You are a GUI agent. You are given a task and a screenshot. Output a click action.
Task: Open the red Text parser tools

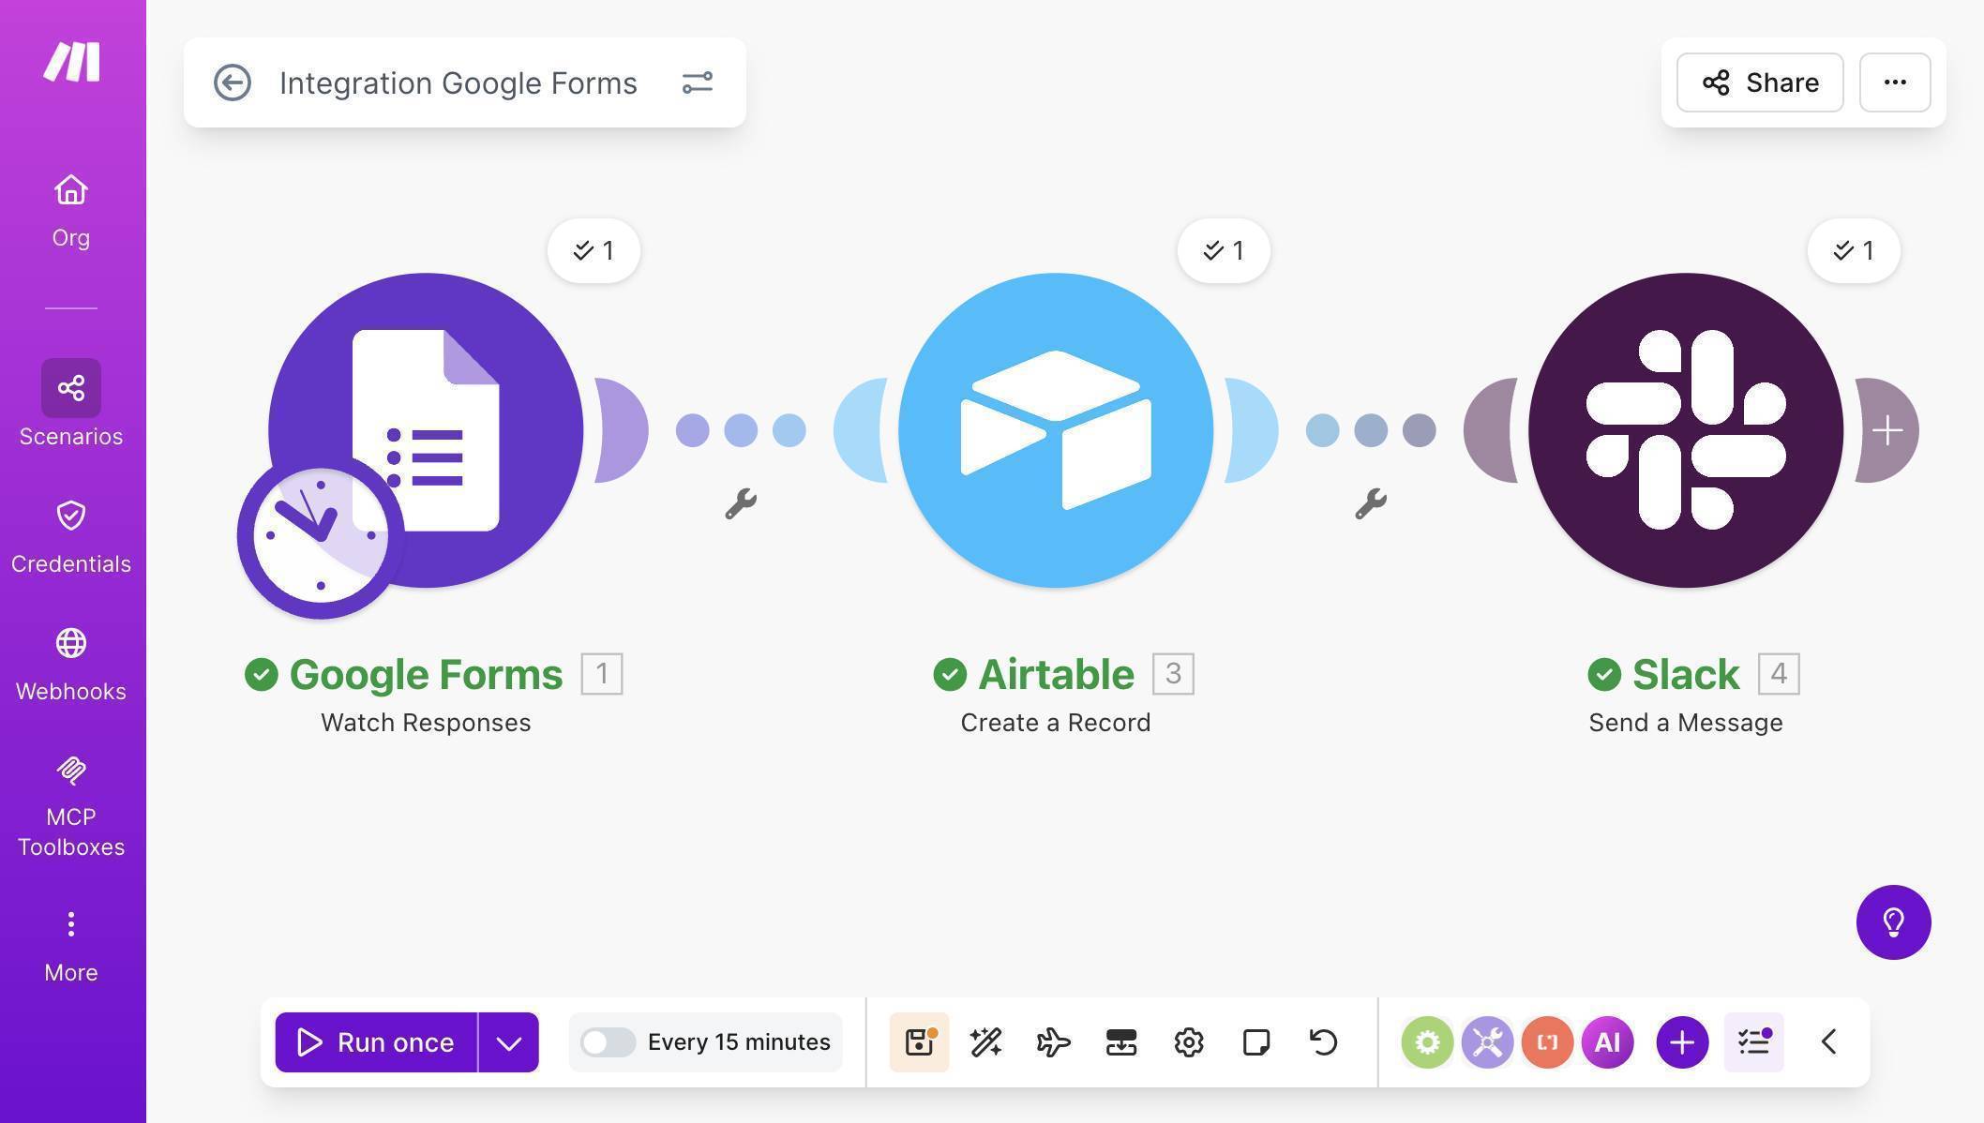coord(1547,1041)
